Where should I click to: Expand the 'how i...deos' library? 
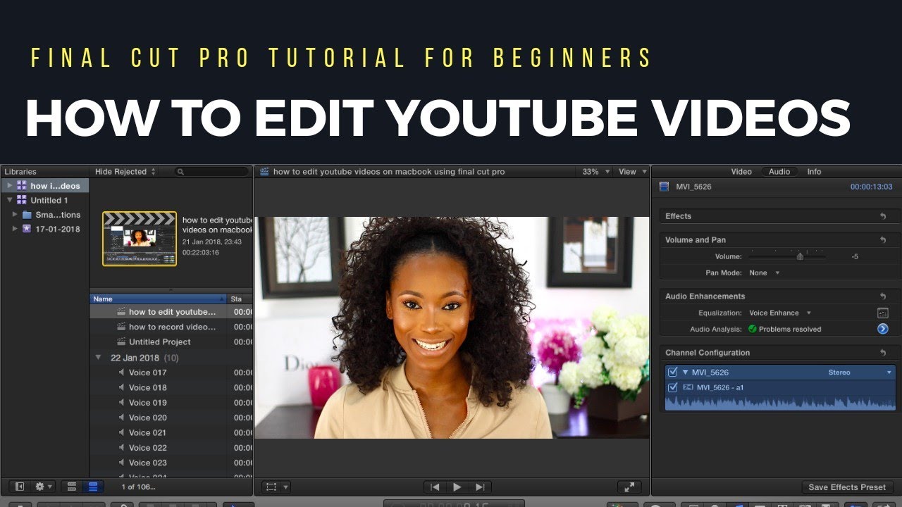coord(9,186)
